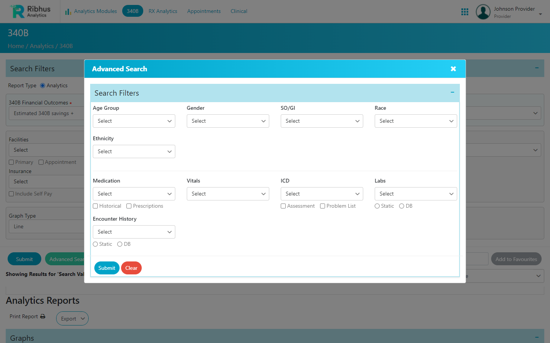
Task: Enable the Historical medication checkbox
Action: pos(95,206)
